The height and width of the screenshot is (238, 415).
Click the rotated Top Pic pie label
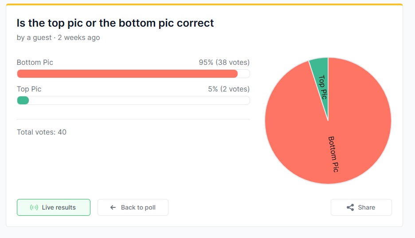(323, 87)
